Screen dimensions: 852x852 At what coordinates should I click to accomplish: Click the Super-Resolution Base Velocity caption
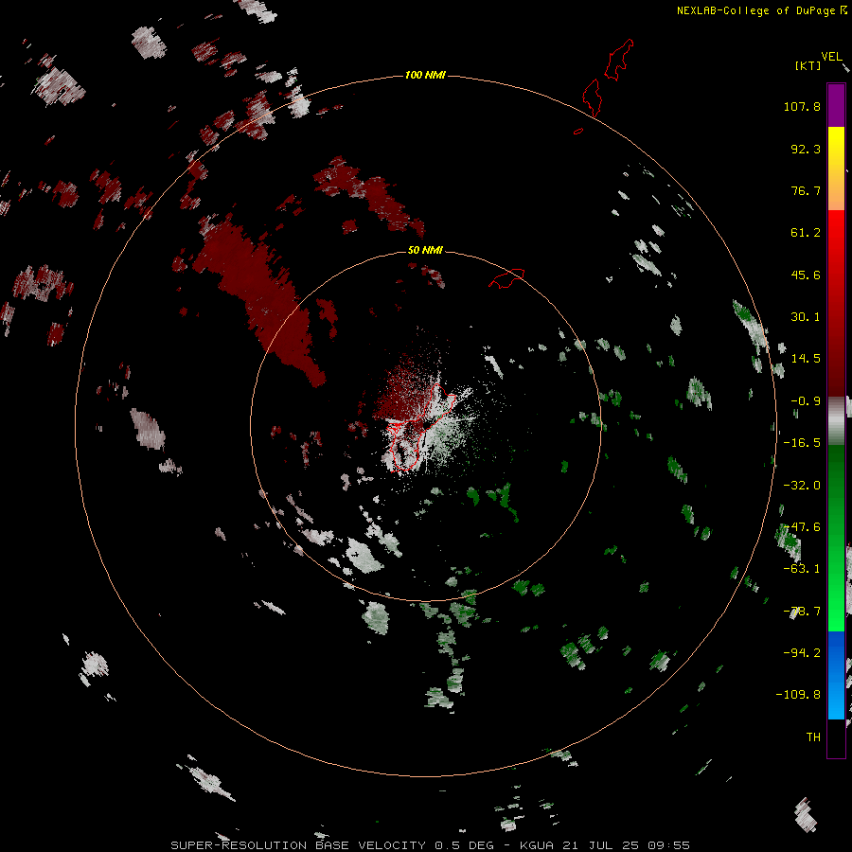click(x=430, y=845)
